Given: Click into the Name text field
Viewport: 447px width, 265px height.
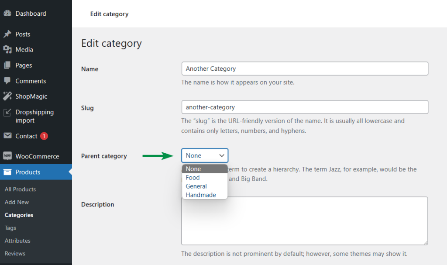Looking at the screenshot, I should click(x=304, y=69).
